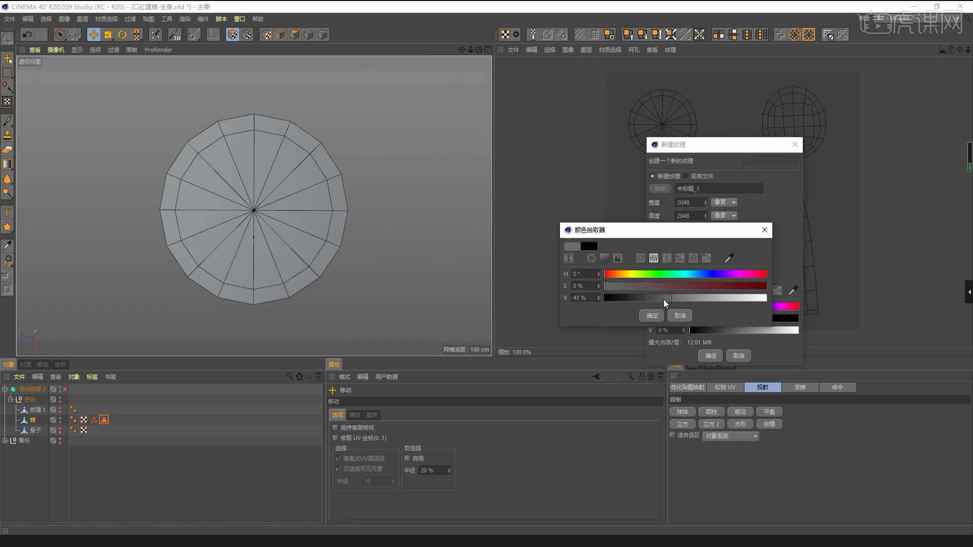
Task: Toggle the red X enable flag of 细分曲面 2
Action: pyautogui.click(x=65, y=389)
